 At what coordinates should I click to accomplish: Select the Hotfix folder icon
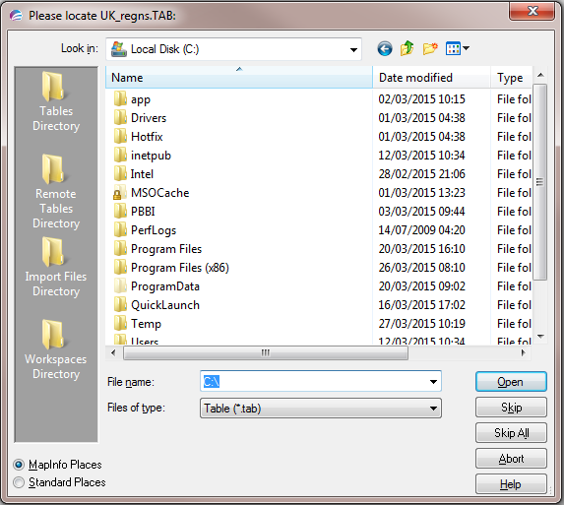point(120,136)
